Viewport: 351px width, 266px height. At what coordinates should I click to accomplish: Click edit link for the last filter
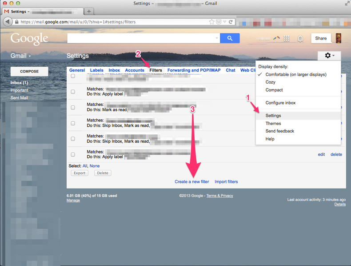[x=321, y=154]
